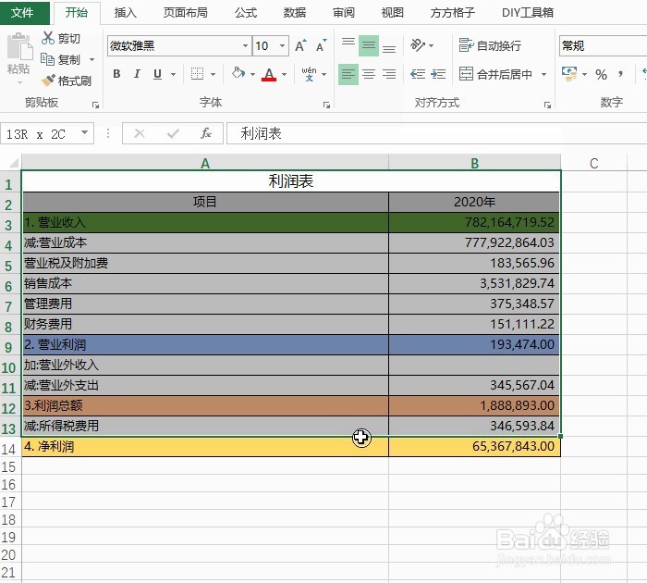Screen dimensions: 647x583
Task: Expand the font color dropdown arrow
Action: (285, 74)
